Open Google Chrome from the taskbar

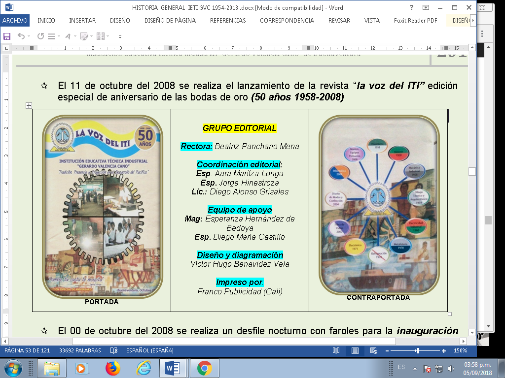coord(205,368)
